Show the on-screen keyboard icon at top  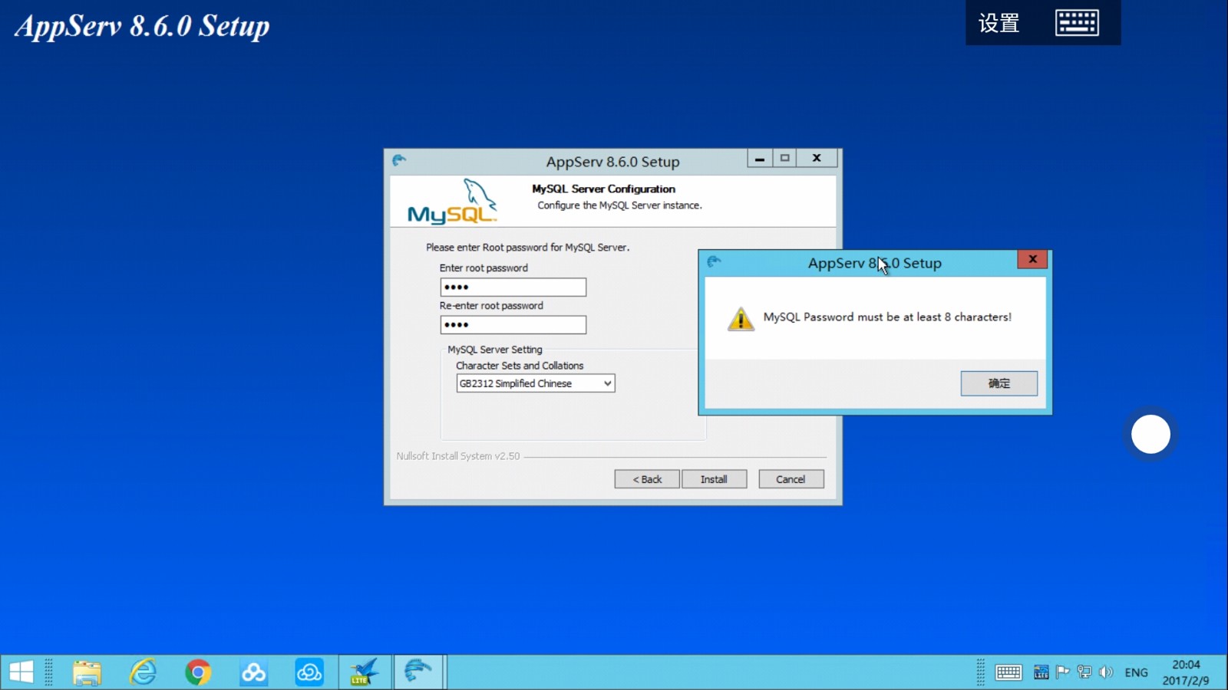pyautogui.click(x=1077, y=23)
